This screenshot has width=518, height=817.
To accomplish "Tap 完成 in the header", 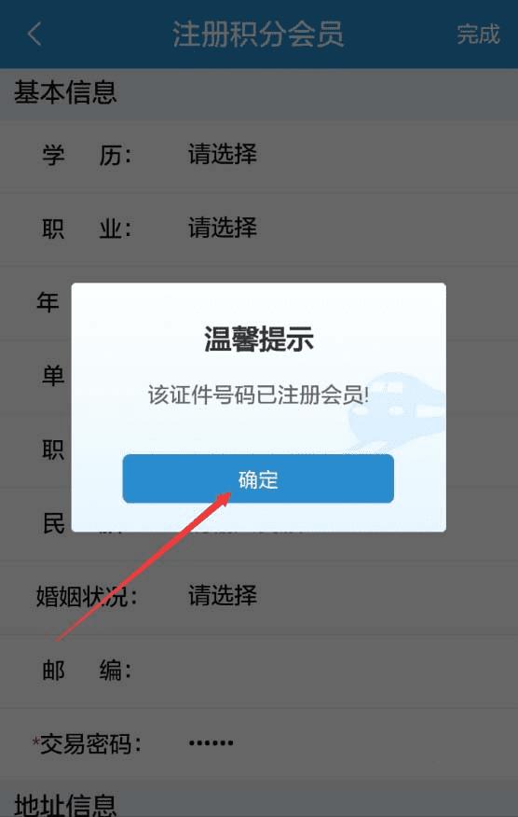I will 478,35.
